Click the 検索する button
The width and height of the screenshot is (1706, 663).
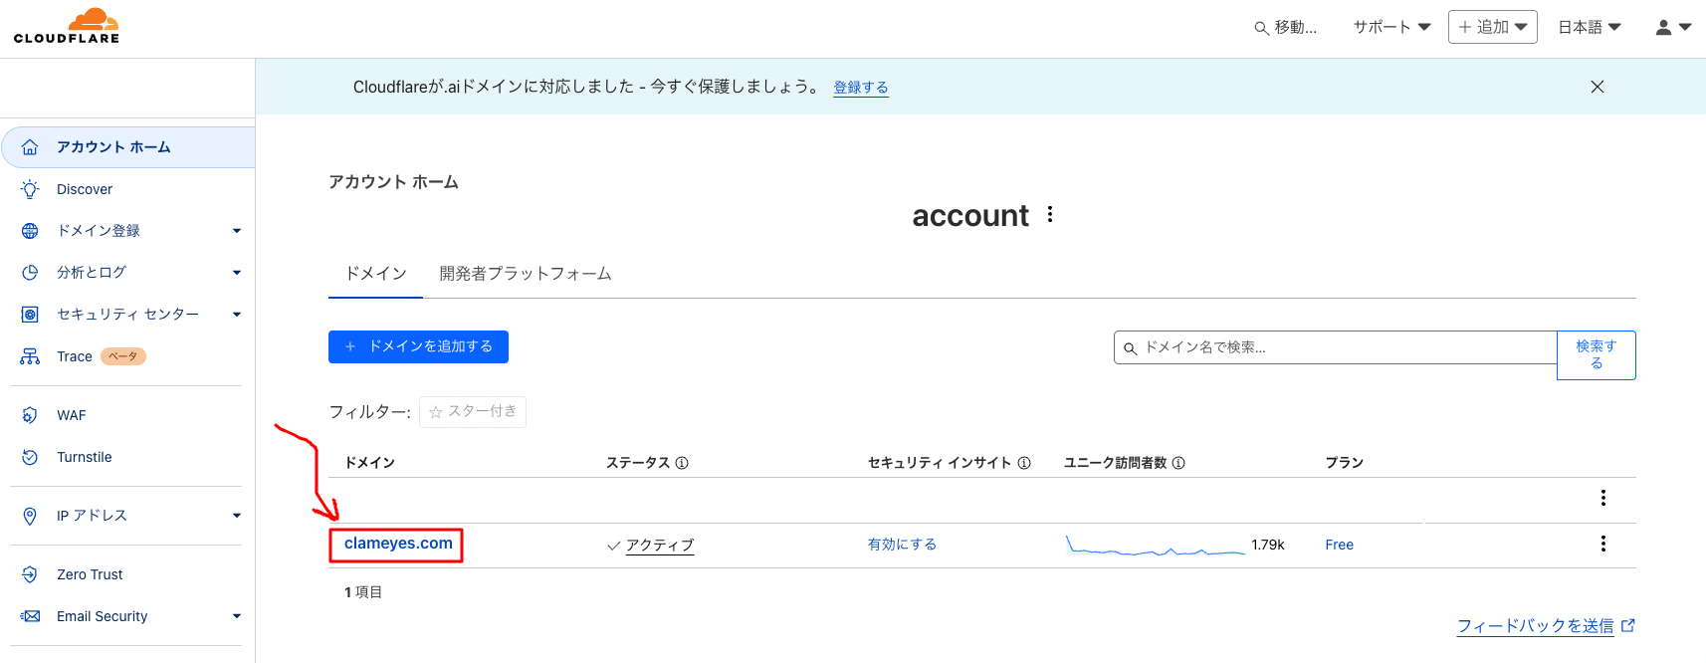pyautogui.click(x=1597, y=354)
